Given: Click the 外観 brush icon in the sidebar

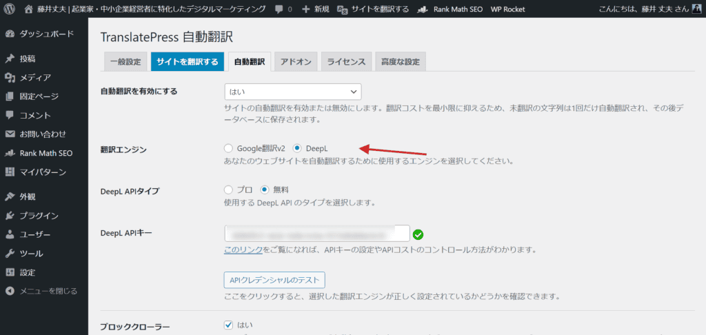Looking at the screenshot, I should (x=10, y=196).
